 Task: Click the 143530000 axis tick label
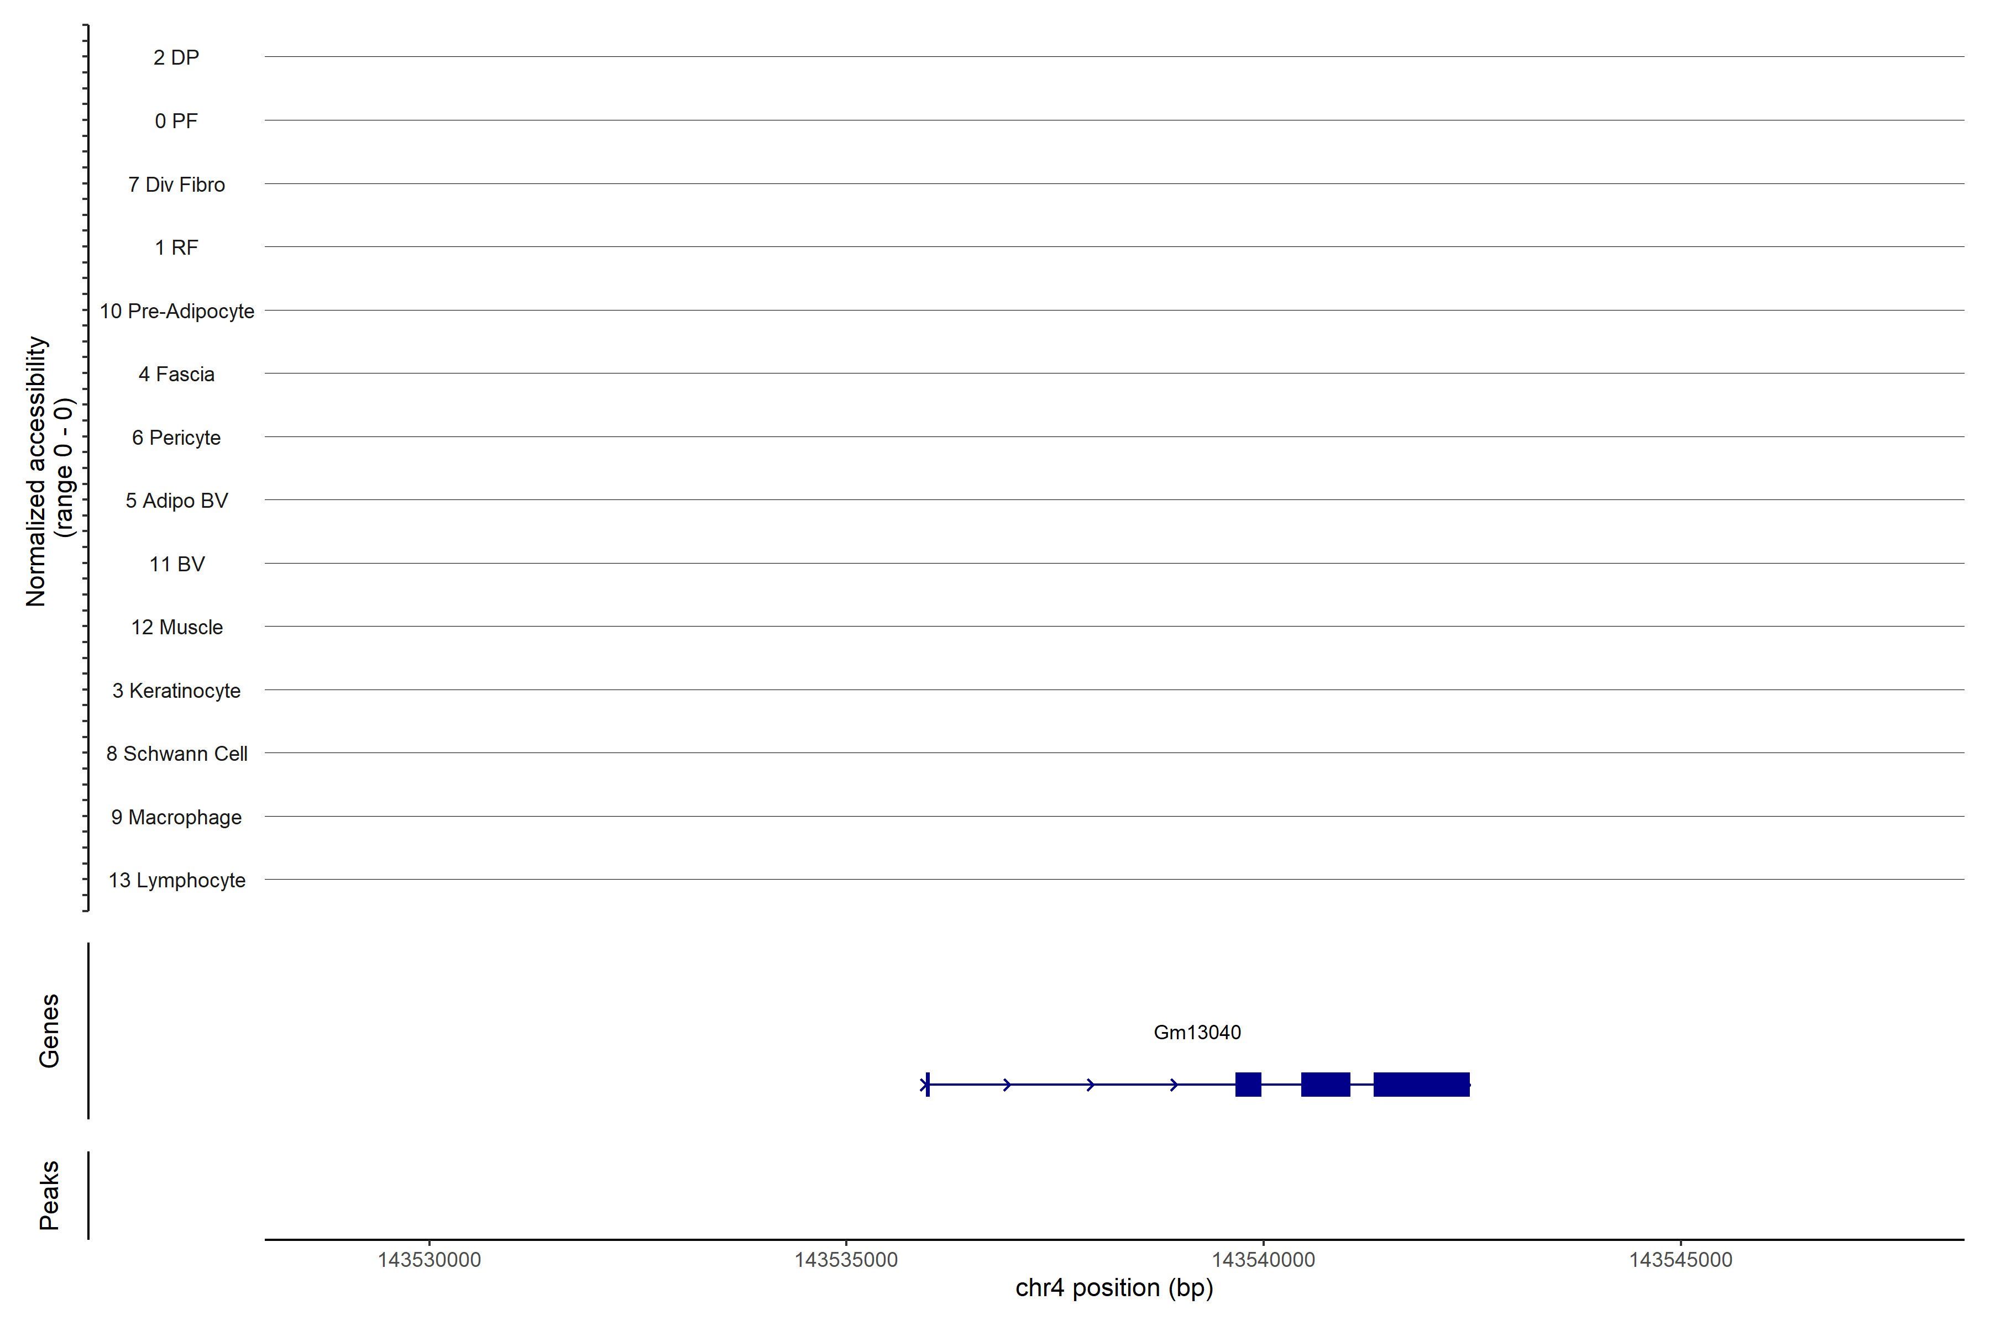(429, 1260)
